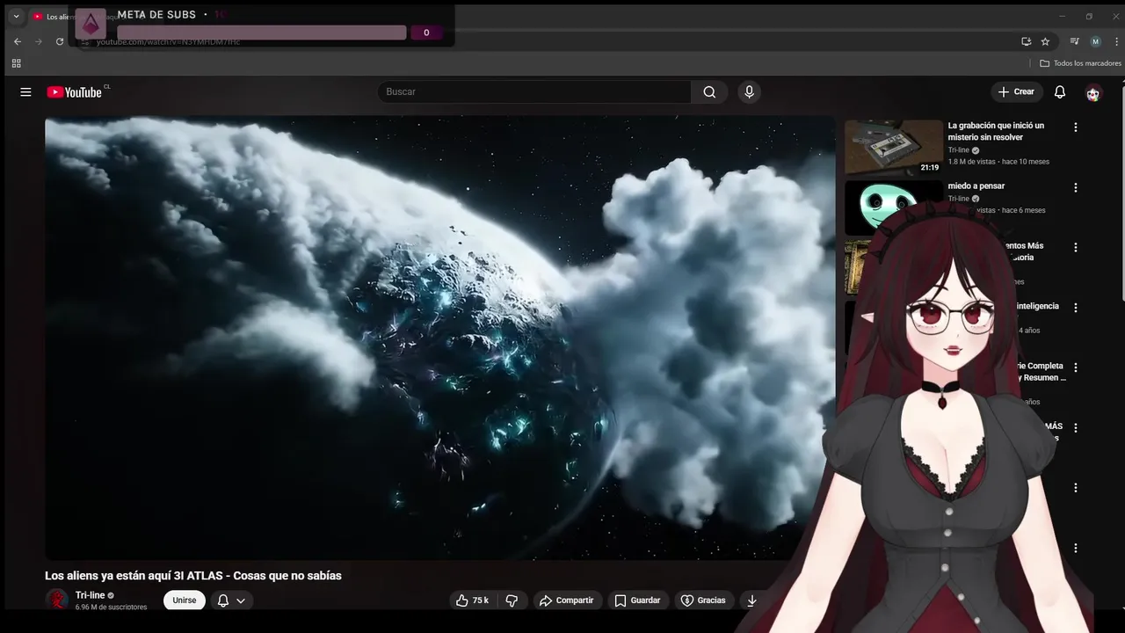The height and width of the screenshot is (633, 1125).
Task: Go back using the browser back arrow
Action: pos(17,41)
